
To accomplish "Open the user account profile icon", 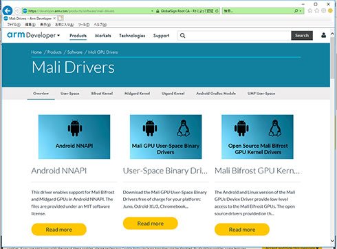I will tap(323, 35).
